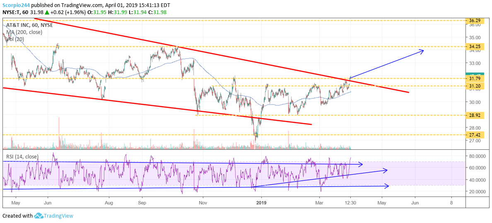Click the 33.00 price axis value

[x=474, y=63]
